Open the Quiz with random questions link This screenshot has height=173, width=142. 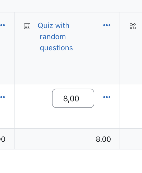(x=55, y=37)
